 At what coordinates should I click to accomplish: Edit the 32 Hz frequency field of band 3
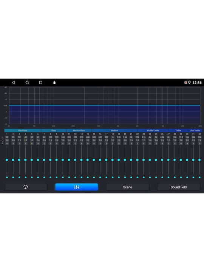point(19,137)
